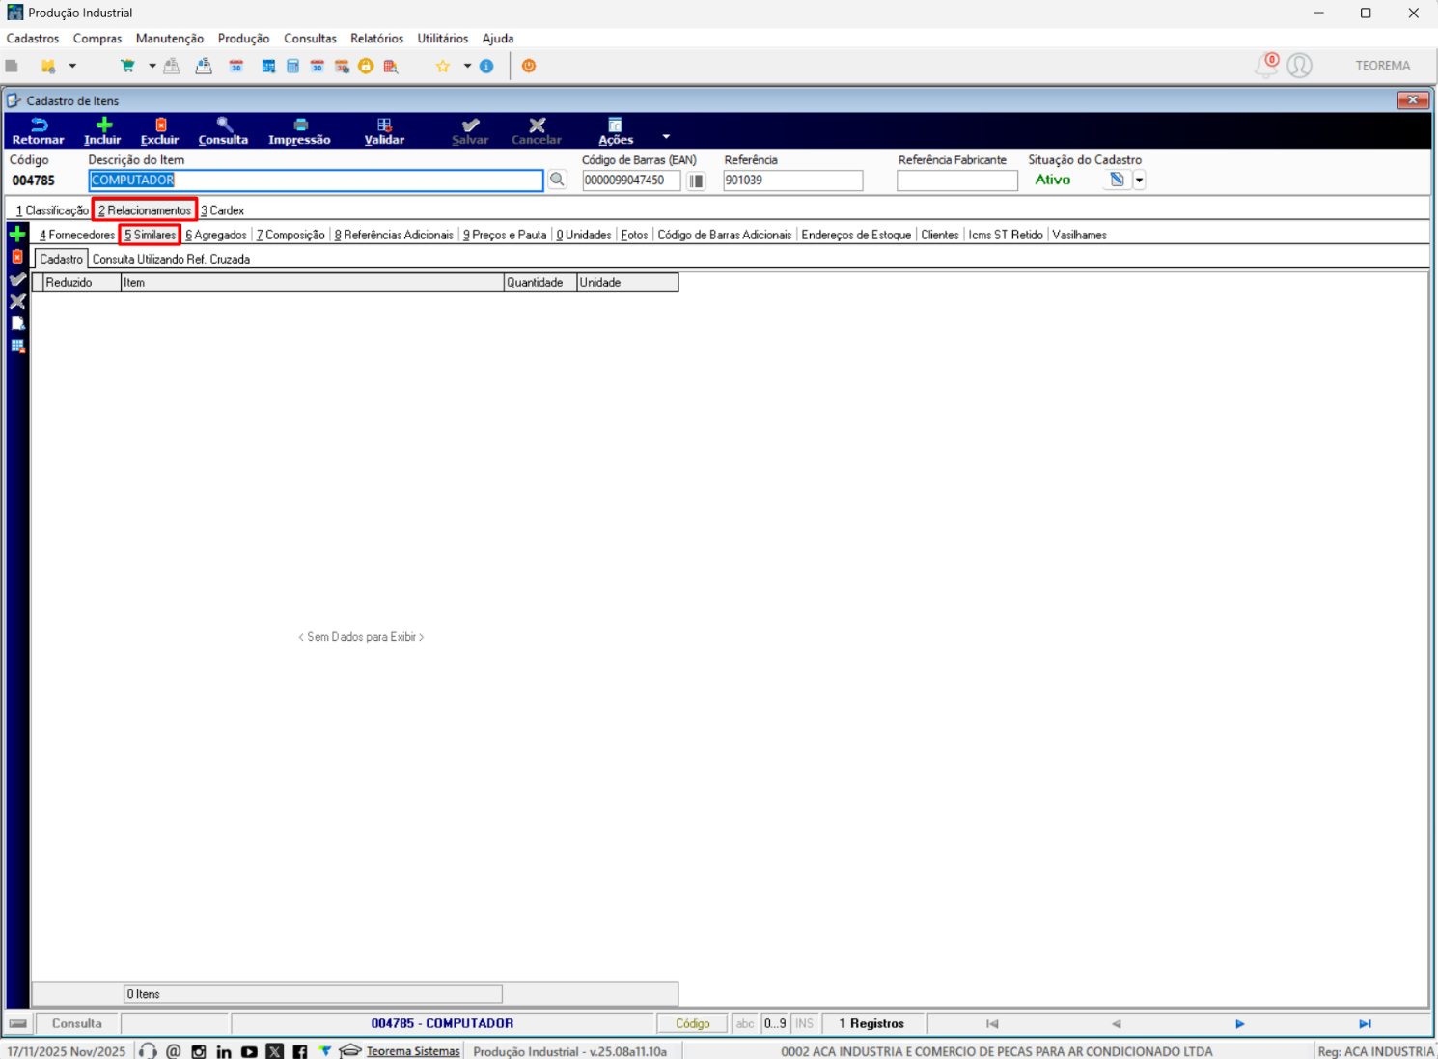Click the Referência input field
This screenshot has width=1438, height=1059.
tap(792, 181)
